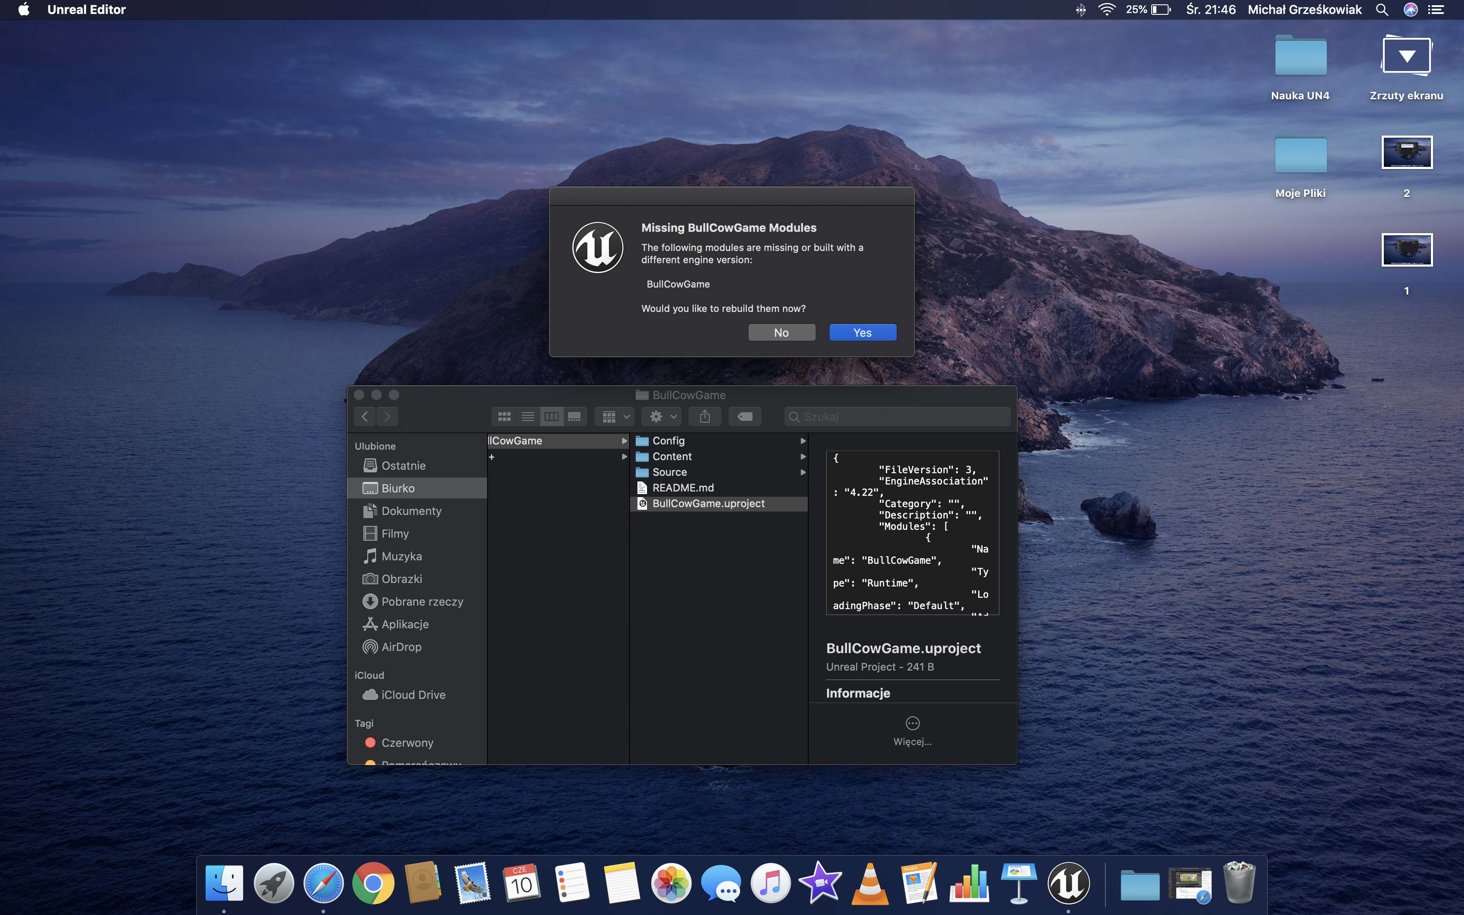This screenshot has height=915, width=1464.
Task: Click Yes to rebuild the modules
Action: tap(862, 332)
